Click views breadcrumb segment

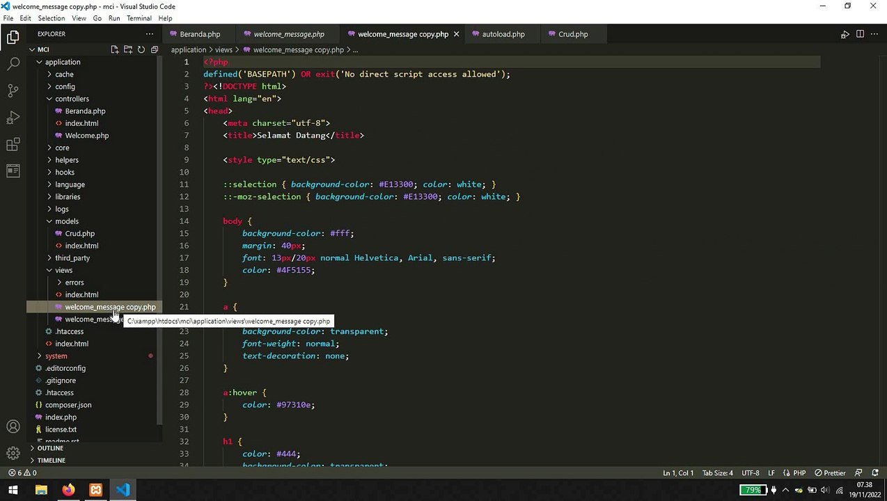click(223, 50)
